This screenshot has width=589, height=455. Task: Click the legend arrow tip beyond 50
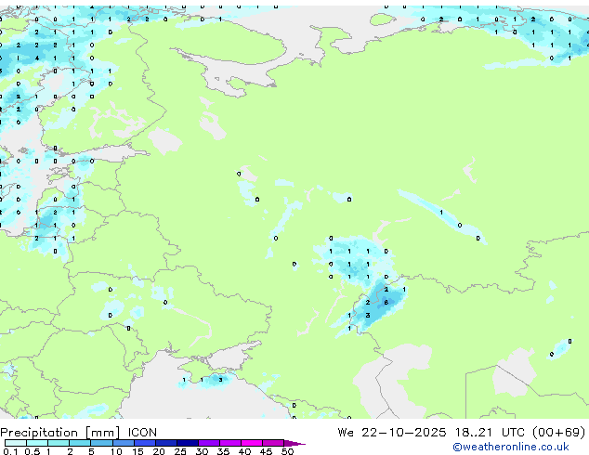[x=294, y=443]
